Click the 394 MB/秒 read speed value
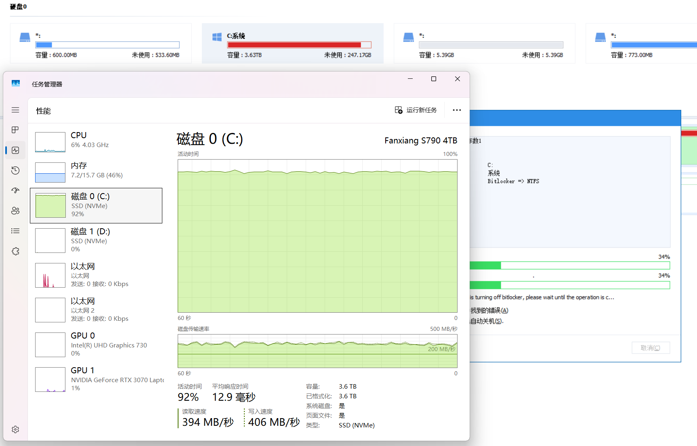The image size is (697, 446). 208,422
